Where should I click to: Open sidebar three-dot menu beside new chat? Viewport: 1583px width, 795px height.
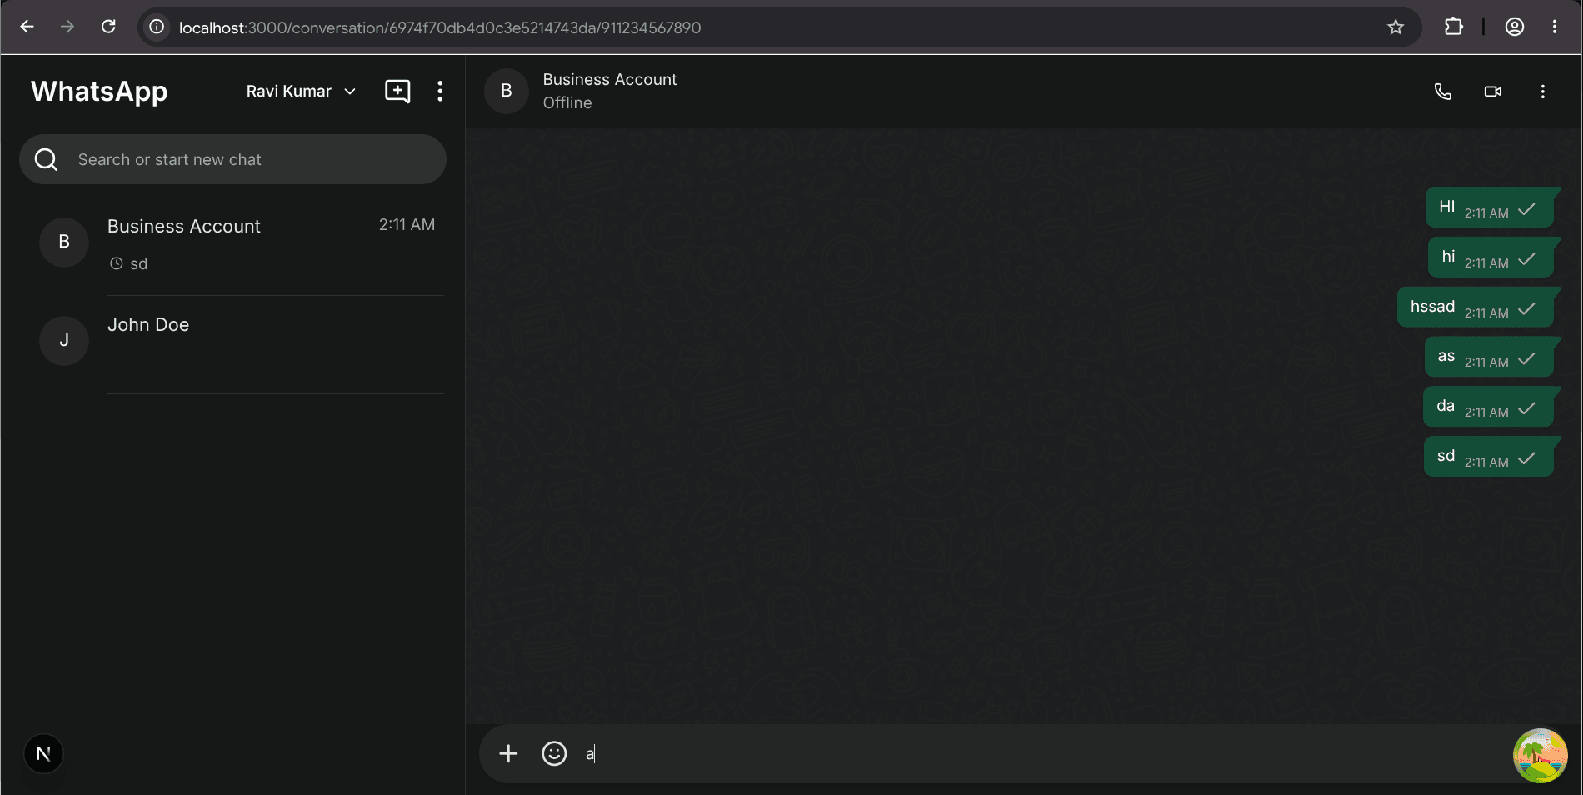pyautogui.click(x=440, y=91)
